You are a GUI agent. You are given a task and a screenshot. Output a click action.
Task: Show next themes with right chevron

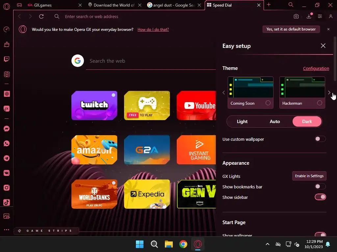(x=329, y=93)
